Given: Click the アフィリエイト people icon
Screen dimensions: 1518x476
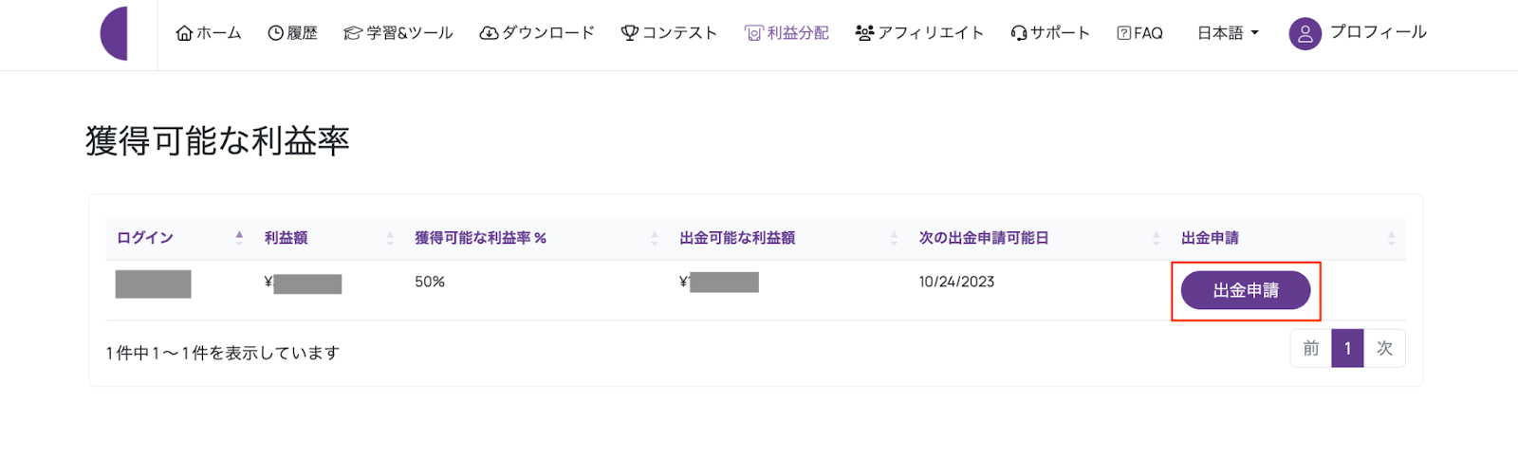Looking at the screenshot, I should (x=864, y=33).
